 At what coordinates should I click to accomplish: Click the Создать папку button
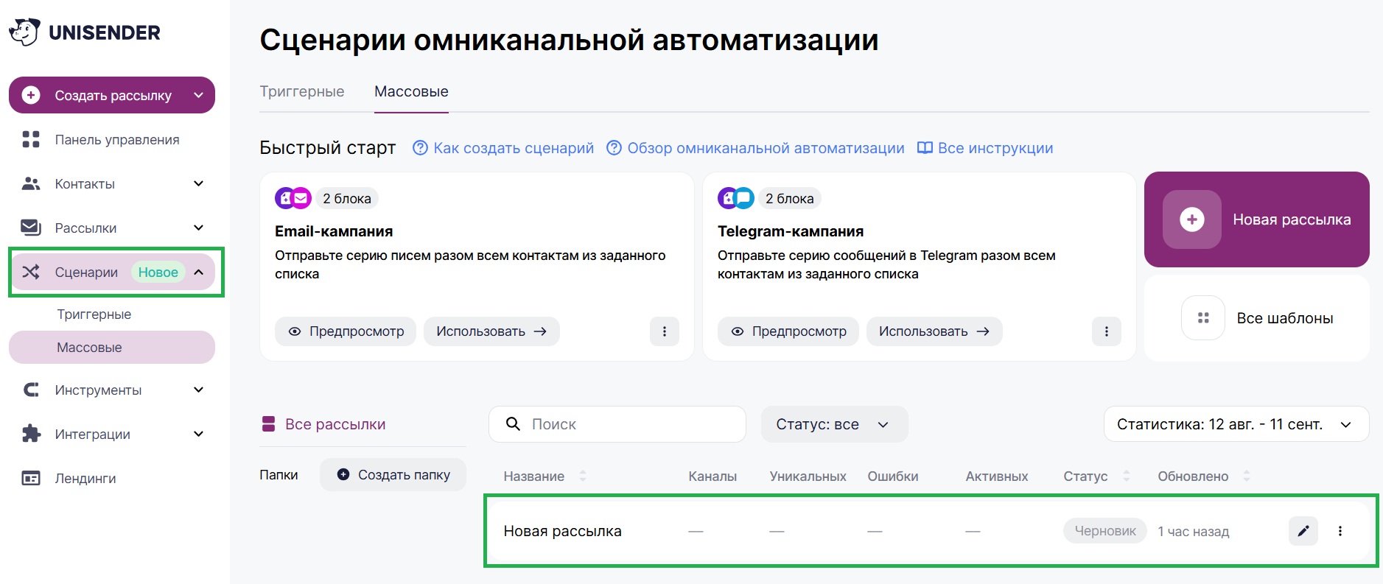pos(393,475)
